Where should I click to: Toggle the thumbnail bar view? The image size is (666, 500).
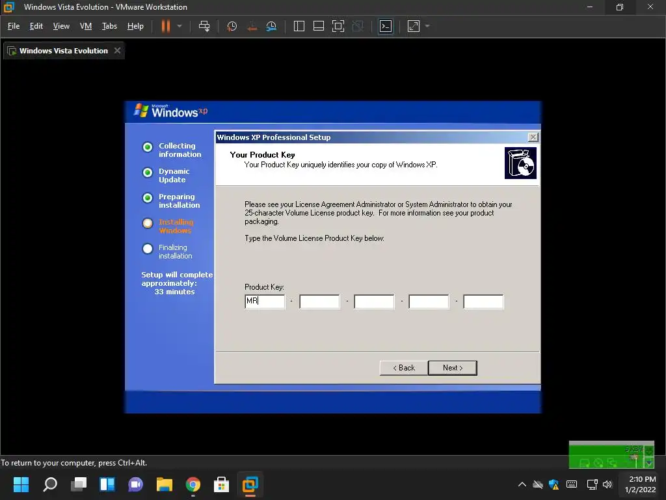[319, 26]
